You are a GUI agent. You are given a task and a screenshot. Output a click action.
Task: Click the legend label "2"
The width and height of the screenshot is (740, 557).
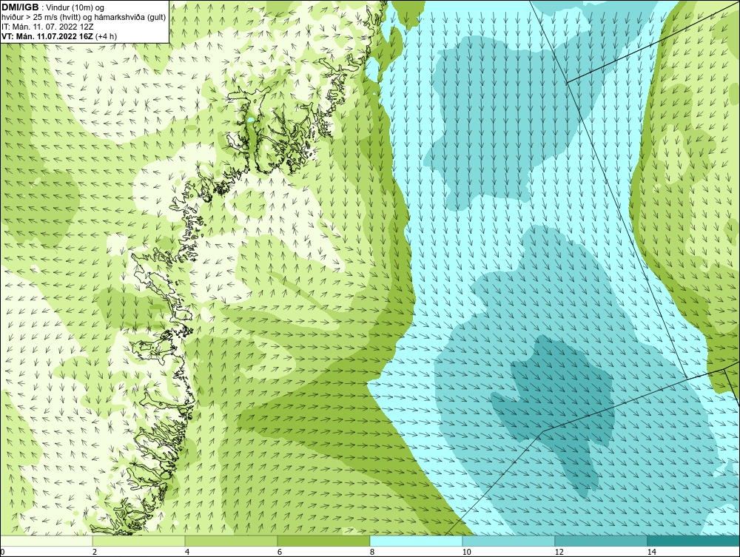pos(95,552)
